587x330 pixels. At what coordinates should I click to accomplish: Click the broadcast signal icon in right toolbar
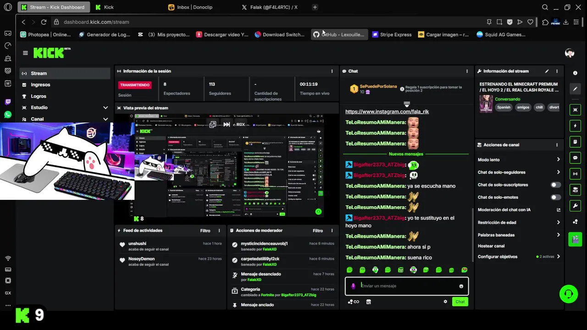(x=575, y=174)
